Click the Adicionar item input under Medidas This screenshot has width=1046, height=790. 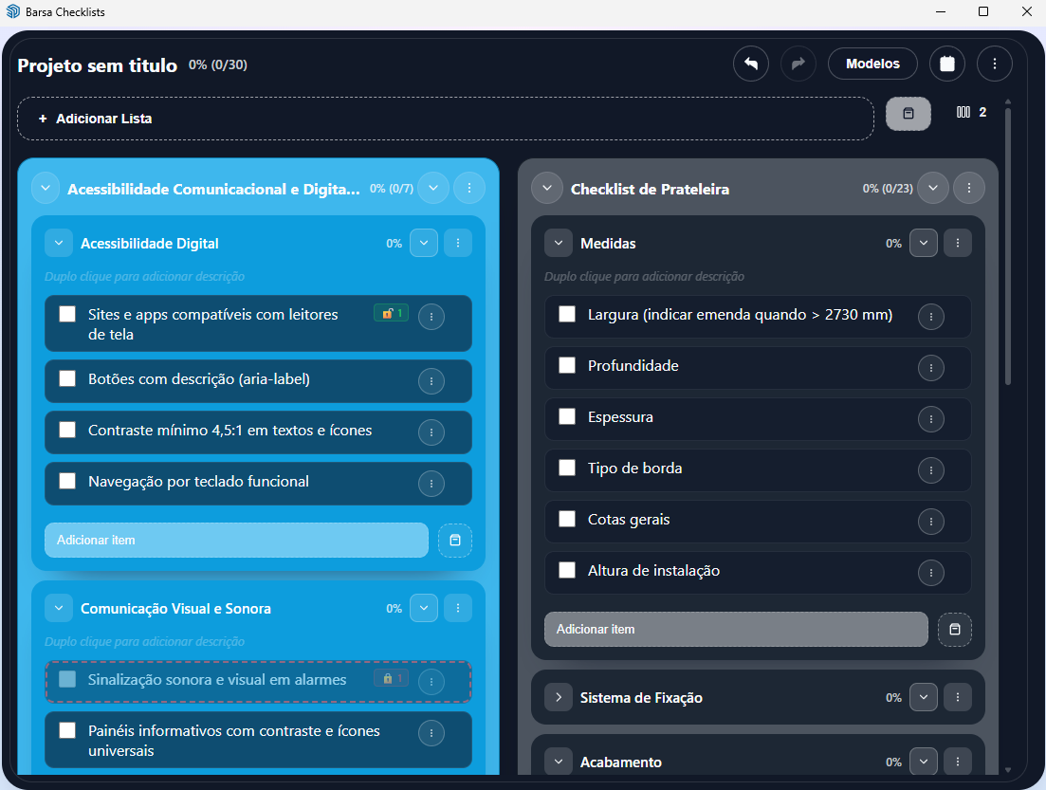(736, 629)
